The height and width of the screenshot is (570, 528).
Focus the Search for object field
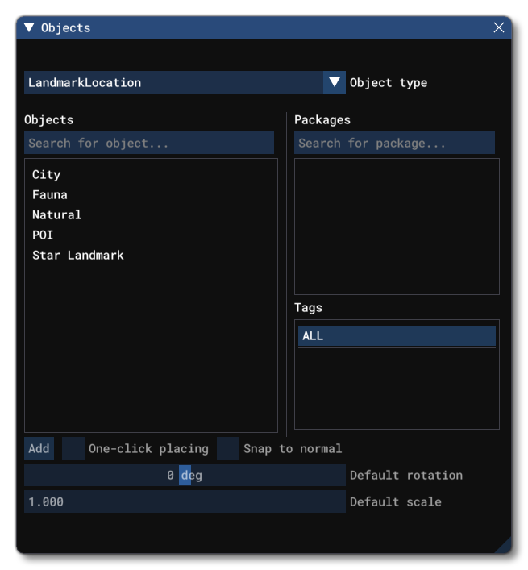(x=149, y=143)
